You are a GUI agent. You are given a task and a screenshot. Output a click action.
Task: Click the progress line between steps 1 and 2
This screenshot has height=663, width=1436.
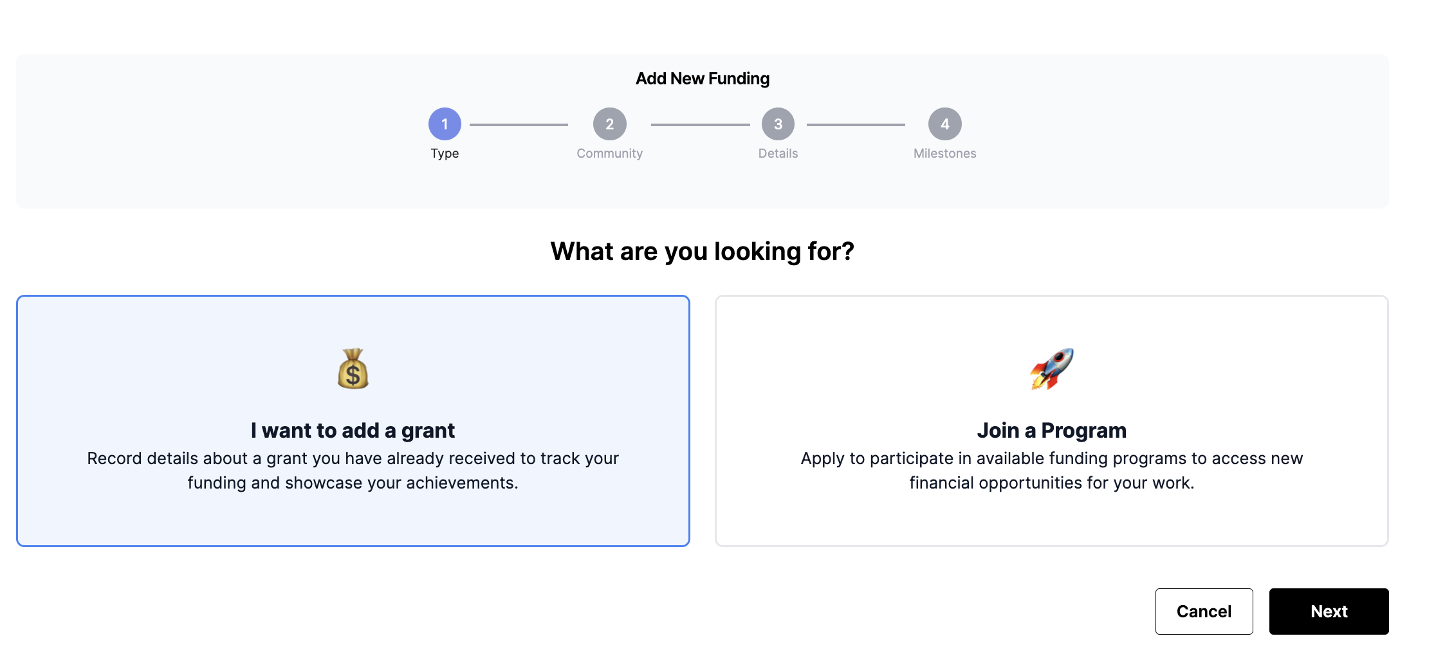pos(519,125)
